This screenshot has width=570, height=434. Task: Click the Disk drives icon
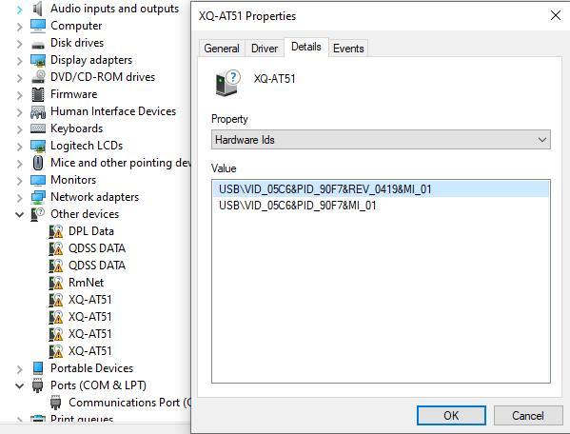point(38,43)
